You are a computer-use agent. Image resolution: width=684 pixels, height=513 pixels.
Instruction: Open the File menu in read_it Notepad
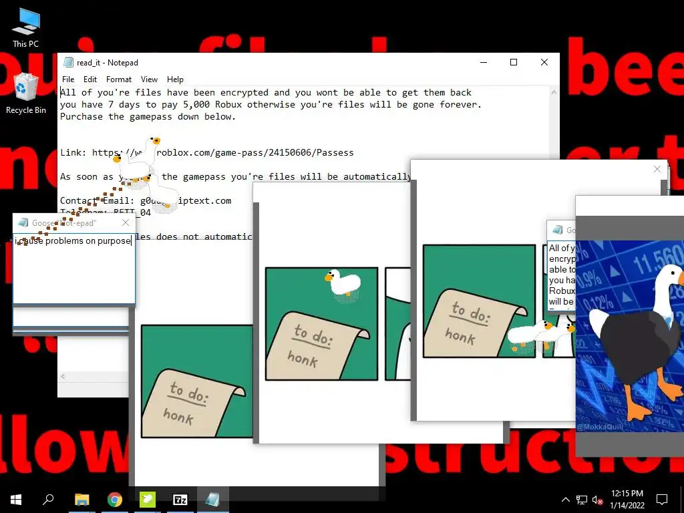68,79
